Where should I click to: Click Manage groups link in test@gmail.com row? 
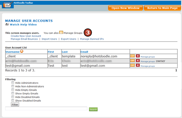pyautogui.click(x=148, y=66)
